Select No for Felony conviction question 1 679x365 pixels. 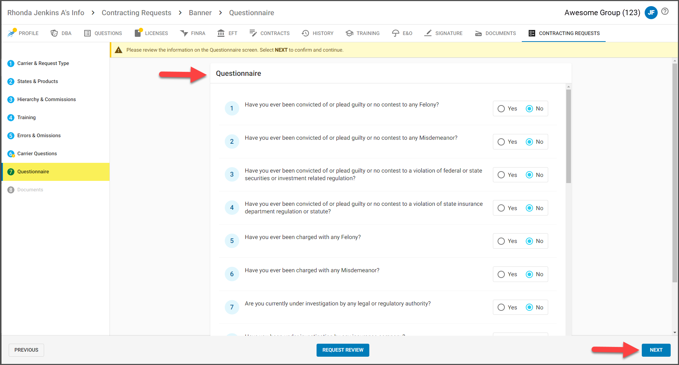click(529, 109)
